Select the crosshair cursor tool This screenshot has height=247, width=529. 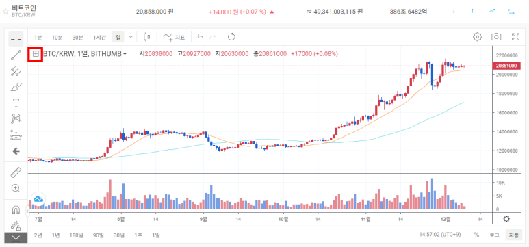point(16,39)
